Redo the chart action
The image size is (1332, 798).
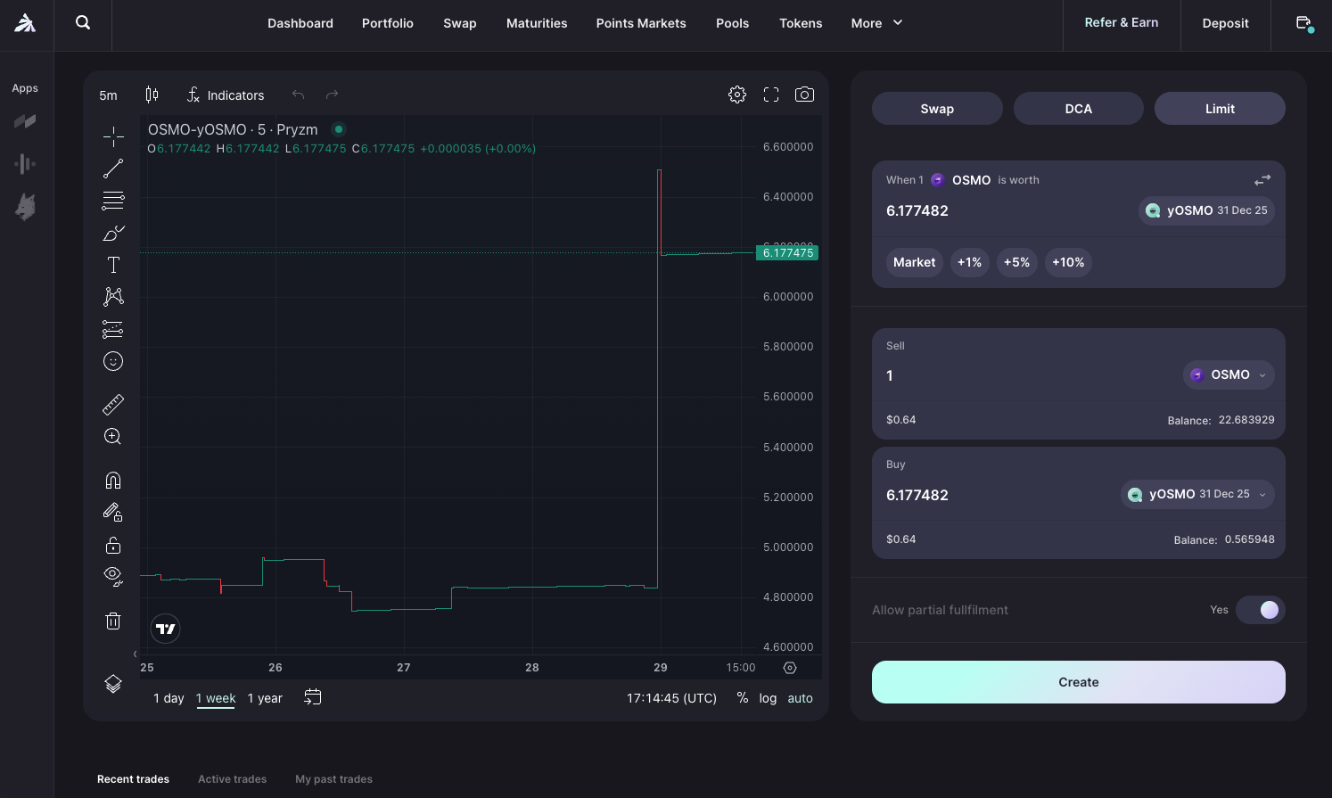coord(332,95)
